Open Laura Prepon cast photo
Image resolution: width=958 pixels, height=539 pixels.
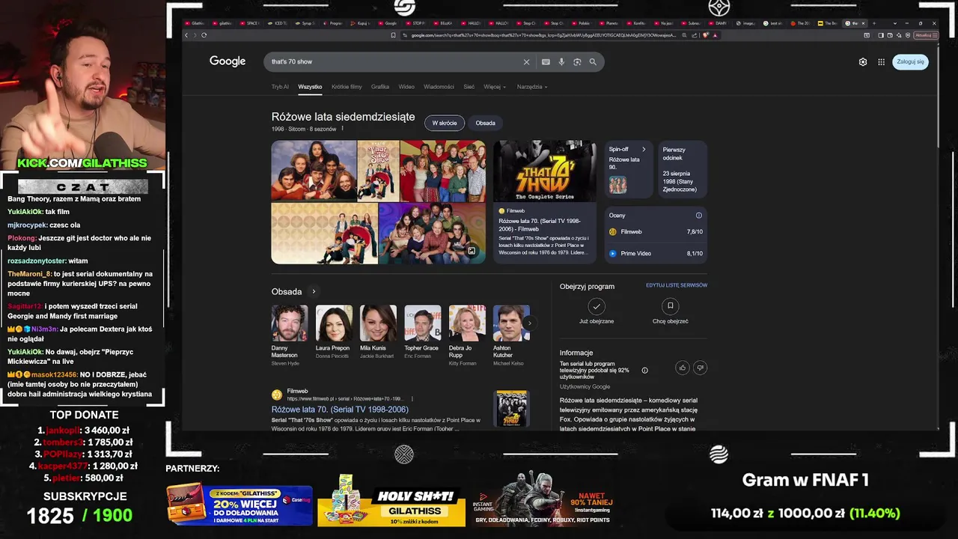click(x=334, y=323)
